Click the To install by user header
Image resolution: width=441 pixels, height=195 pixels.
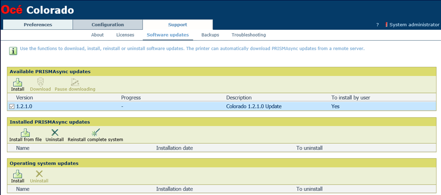pos(351,98)
